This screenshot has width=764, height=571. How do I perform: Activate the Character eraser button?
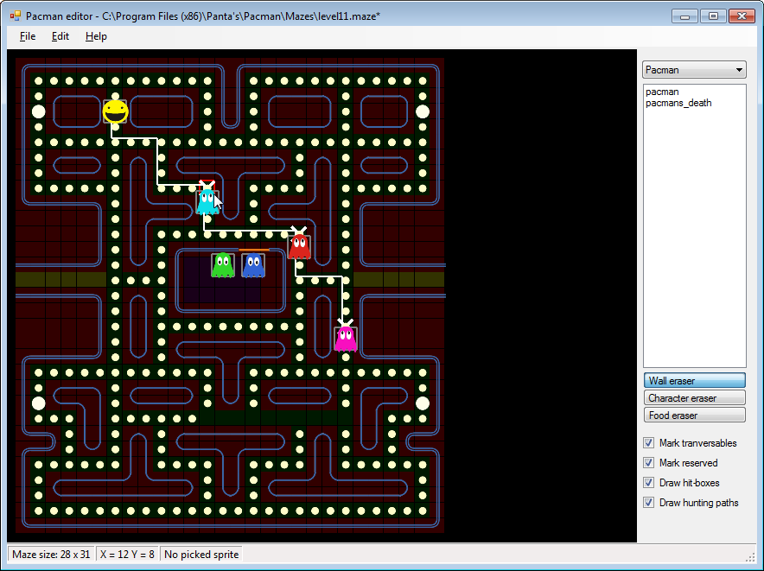(x=694, y=398)
